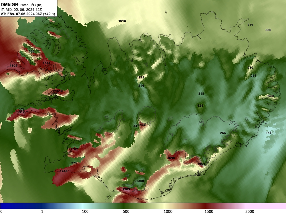Select the 711 height label
The image size is (286, 214).
tap(250, 25)
